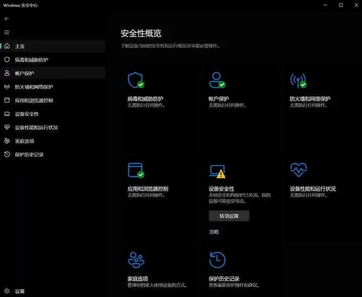Open the large app and browser control tile icon
Image resolution: width=362 pixels, height=297 pixels.
pyautogui.click(x=136, y=170)
